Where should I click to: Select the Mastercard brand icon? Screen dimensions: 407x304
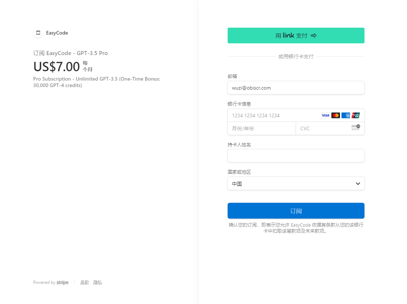tap(335, 115)
